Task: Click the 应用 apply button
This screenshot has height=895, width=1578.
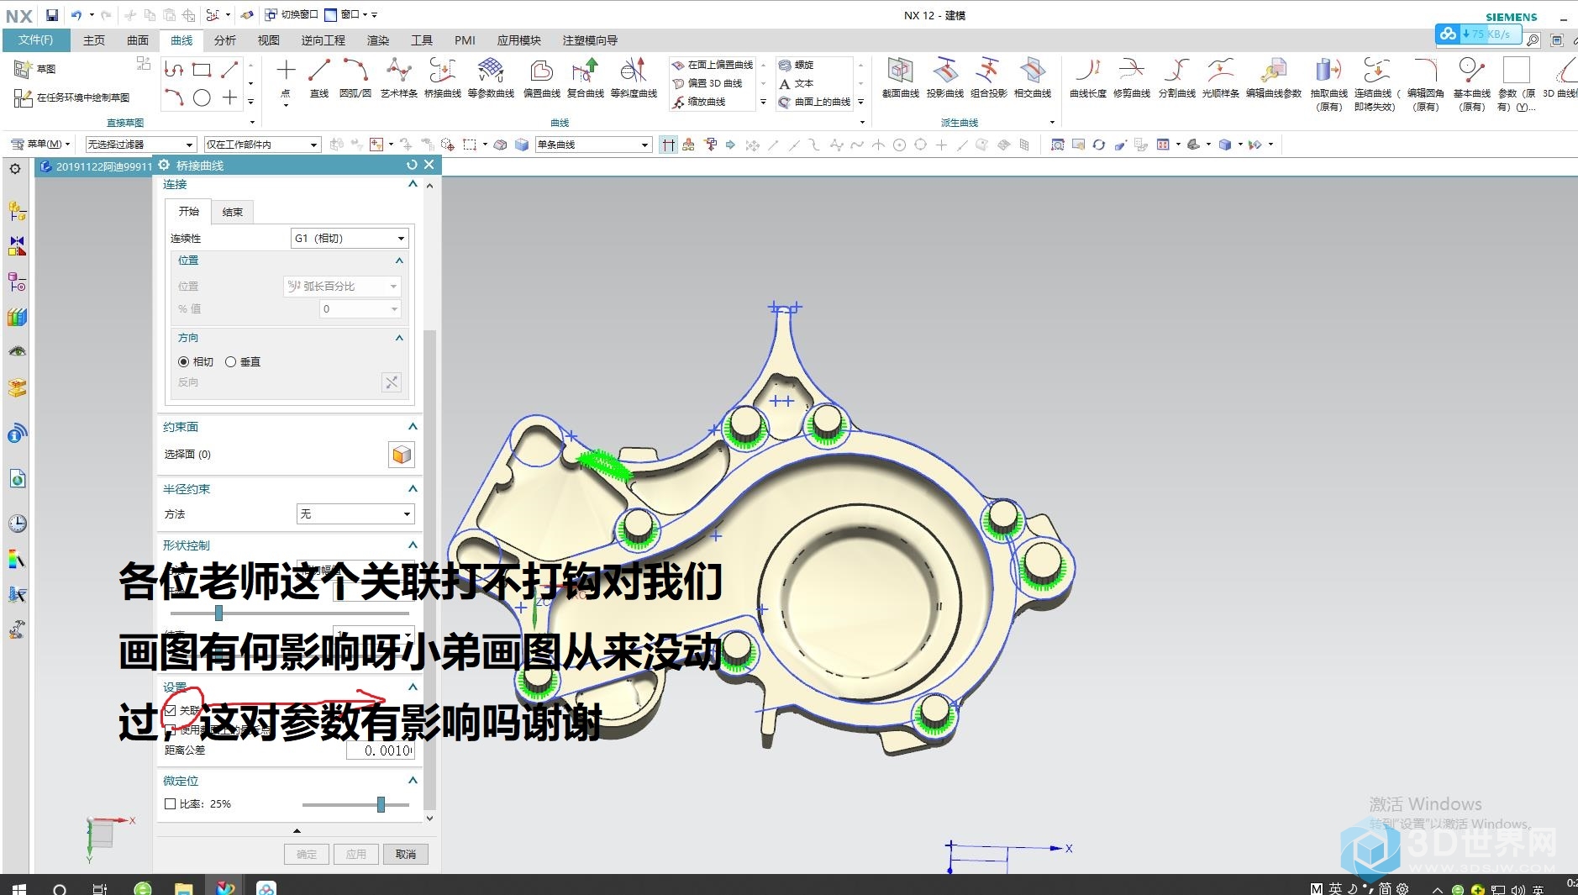Action: (356, 855)
